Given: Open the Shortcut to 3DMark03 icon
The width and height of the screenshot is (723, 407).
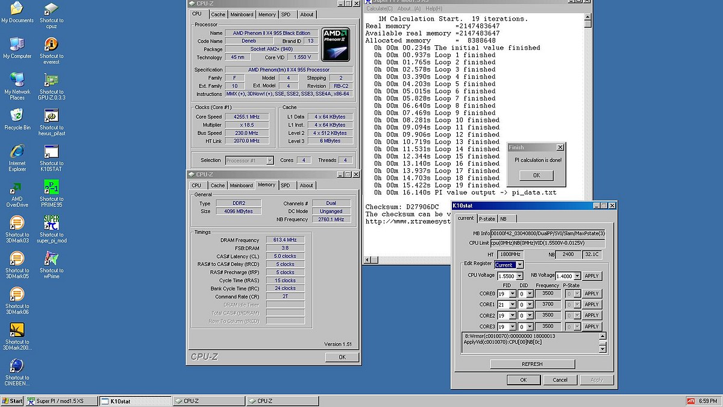Looking at the screenshot, I should click(17, 223).
